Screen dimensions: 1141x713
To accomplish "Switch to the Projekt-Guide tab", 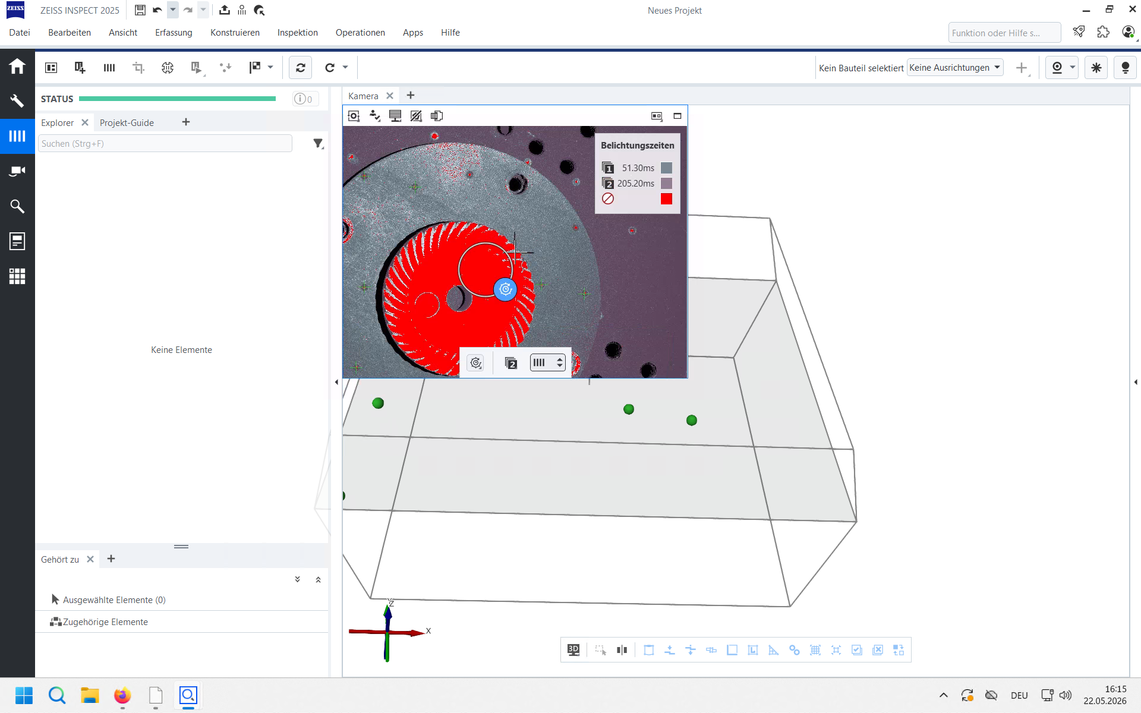I will click(127, 122).
